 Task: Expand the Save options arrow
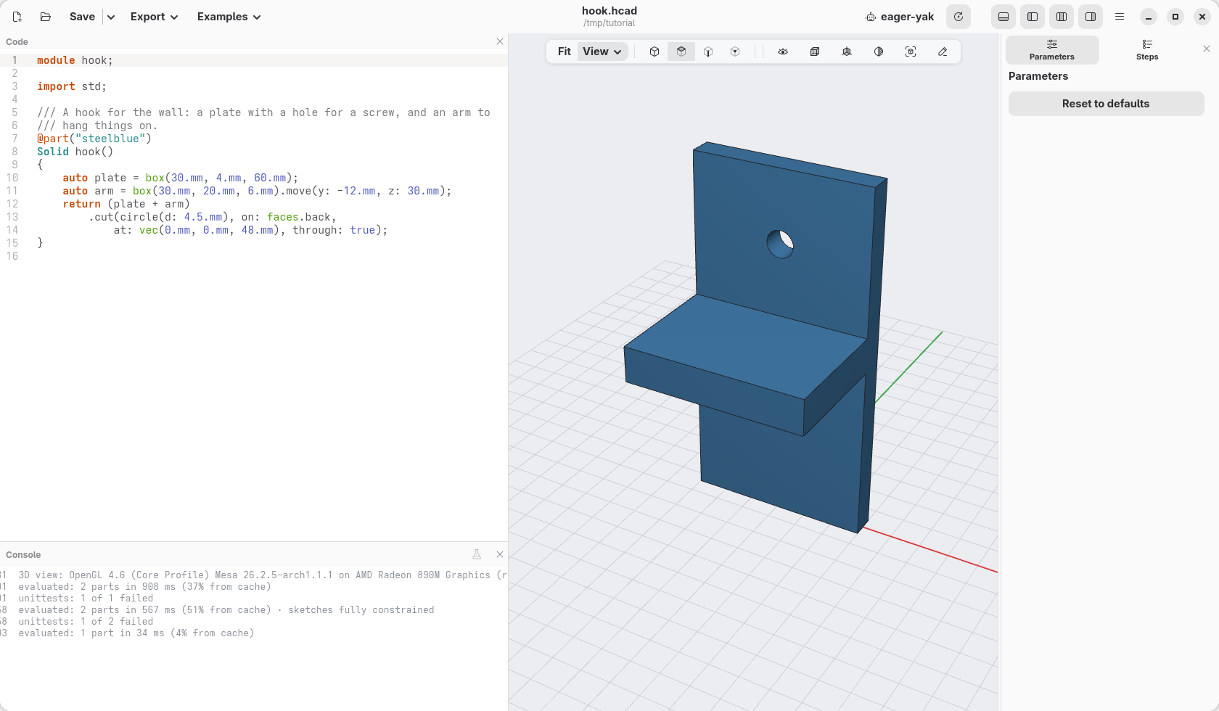click(111, 17)
